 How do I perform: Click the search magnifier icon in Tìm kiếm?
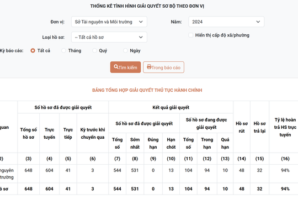coord(116,67)
